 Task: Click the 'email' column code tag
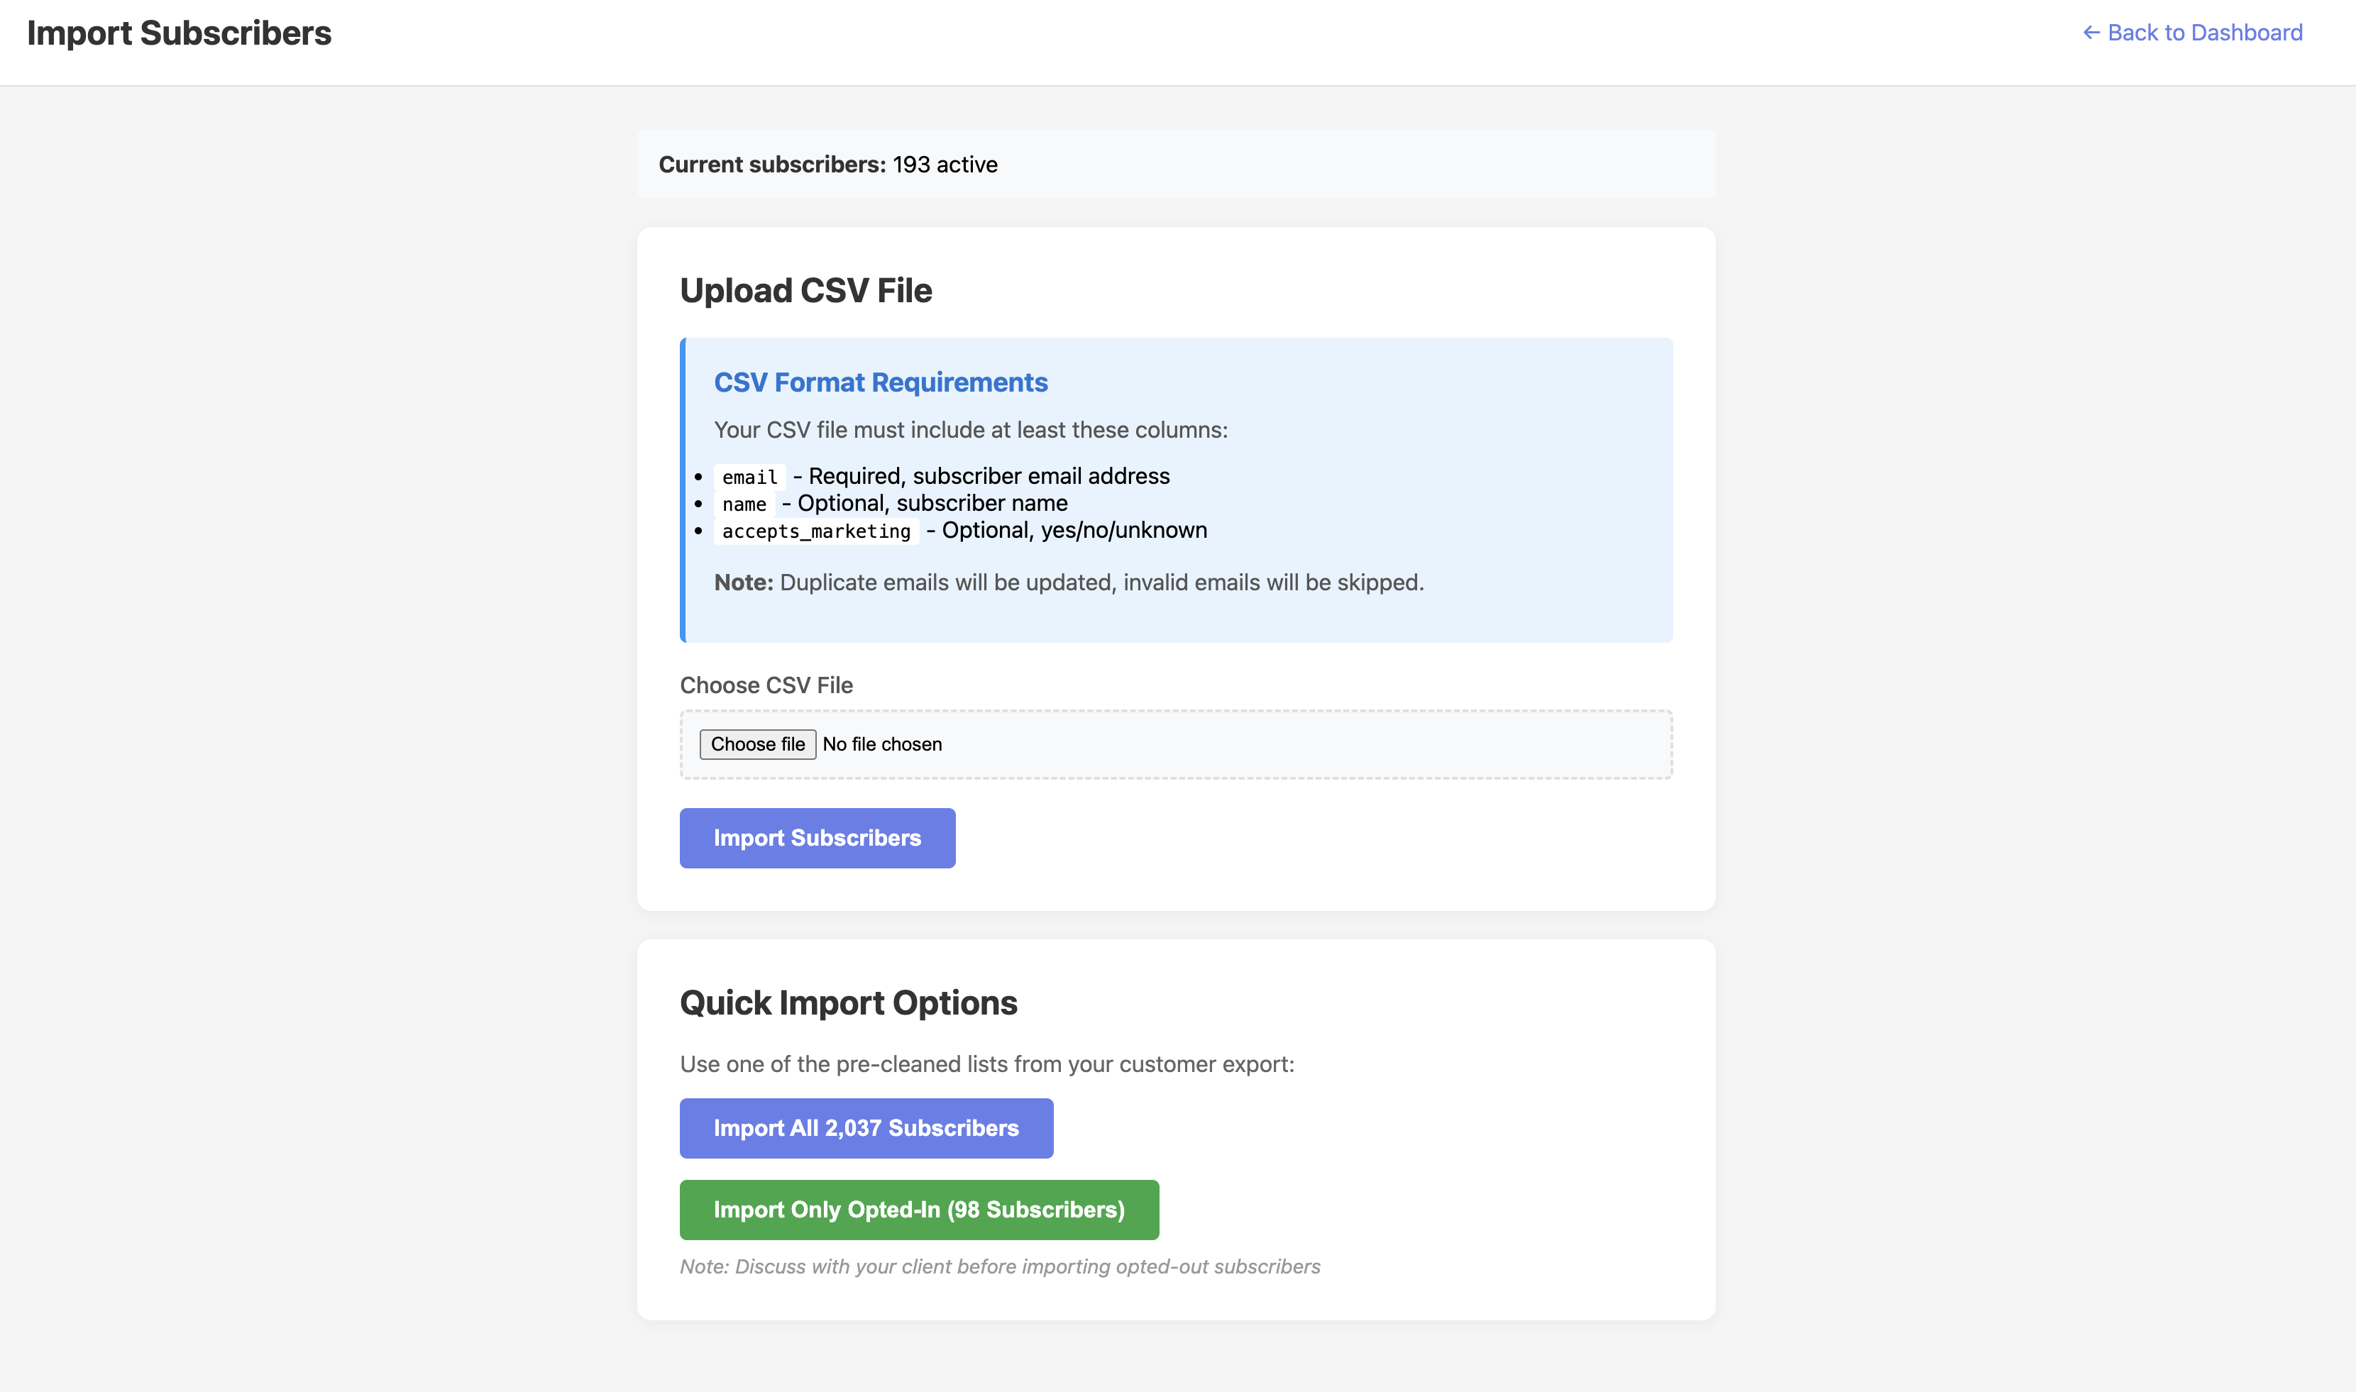[x=749, y=477]
